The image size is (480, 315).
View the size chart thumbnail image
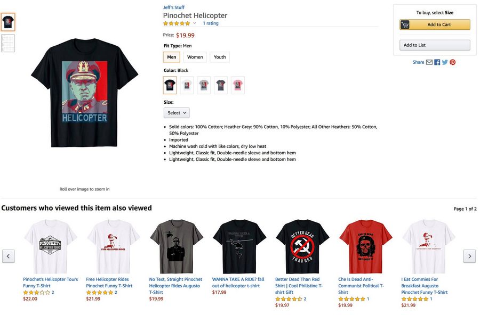point(8,43)
